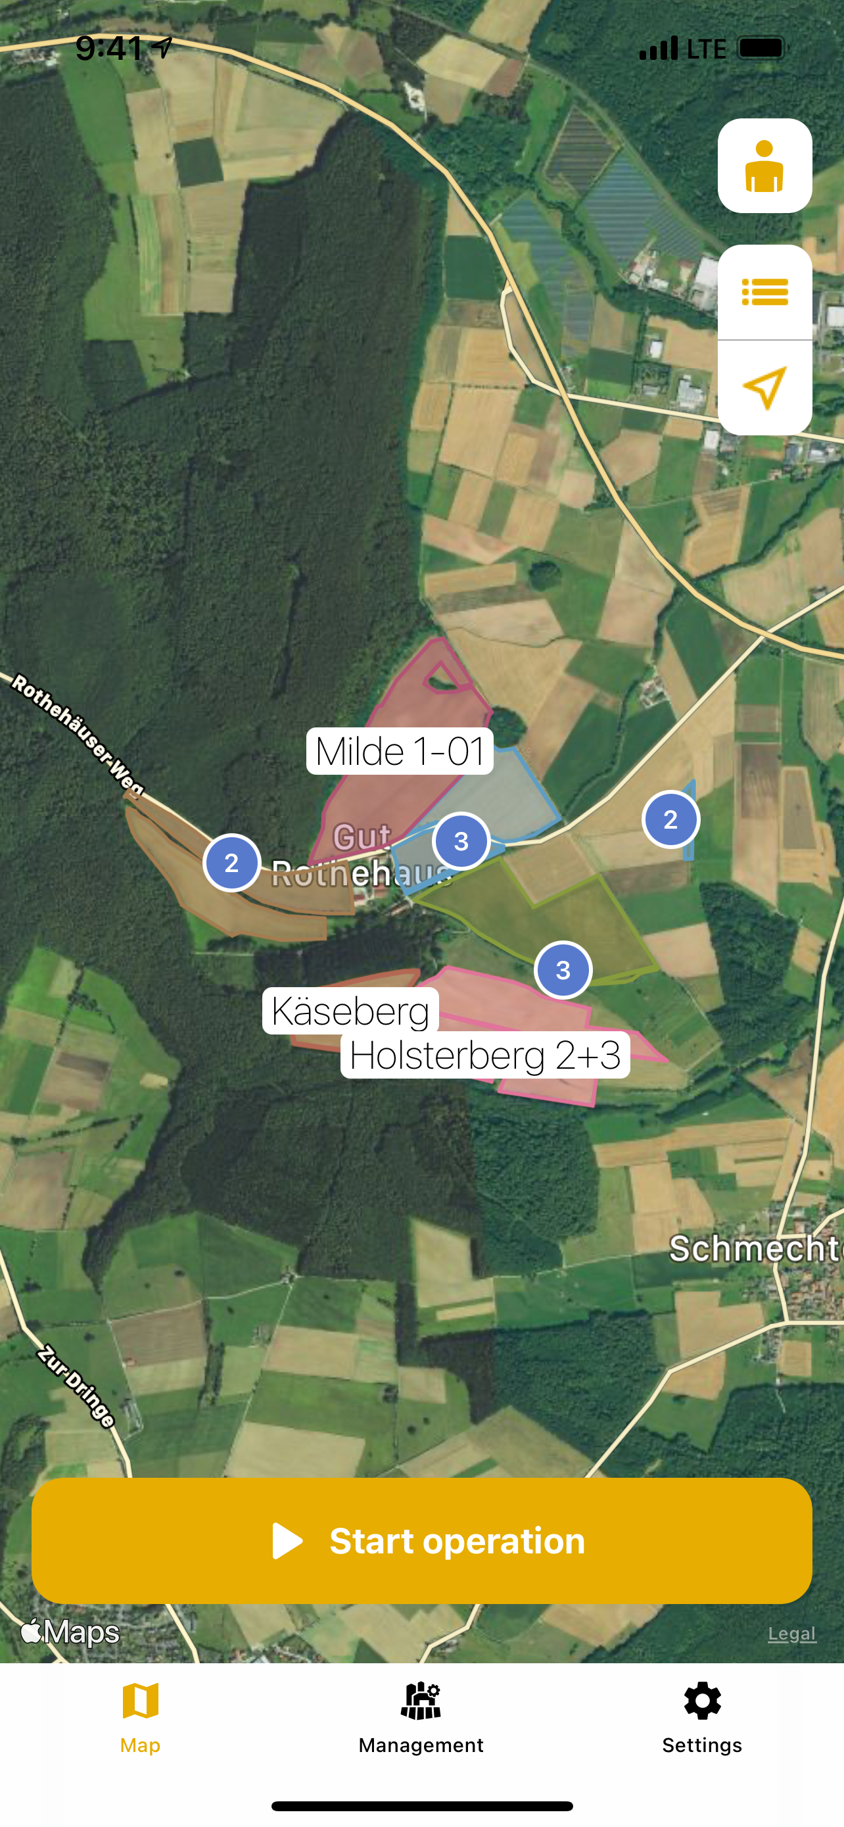Expand cluster 2 on the brown fields
Image resolution: width=844 pixels, height=1827 pixels.
232,863
